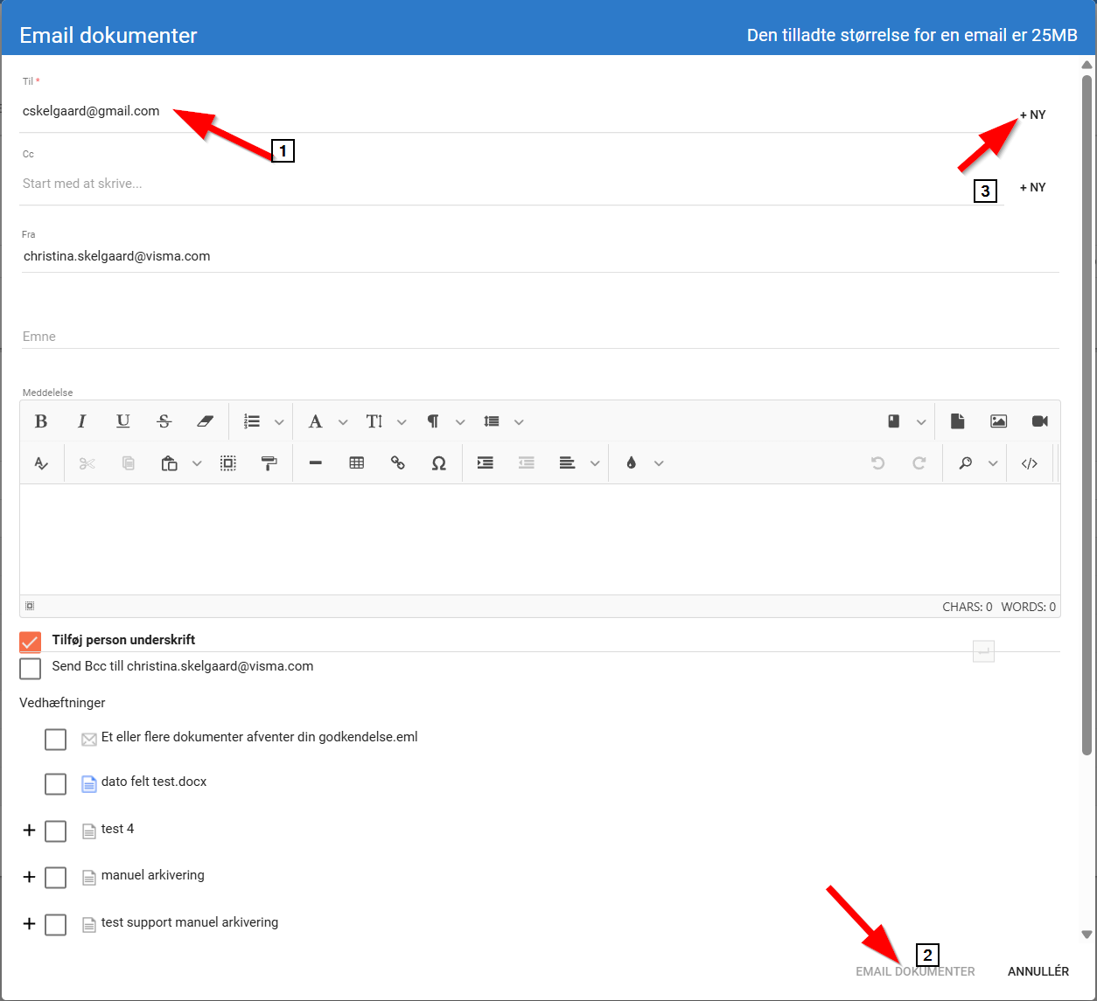Click + NY next to Til field

click(1033, 115)
